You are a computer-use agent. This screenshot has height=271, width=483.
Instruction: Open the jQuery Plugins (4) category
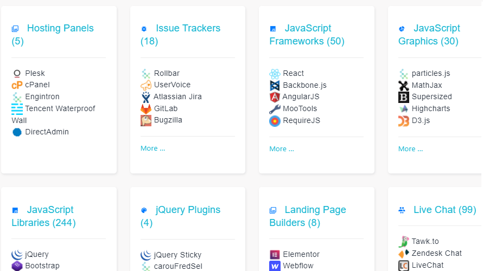pos(181,216)
